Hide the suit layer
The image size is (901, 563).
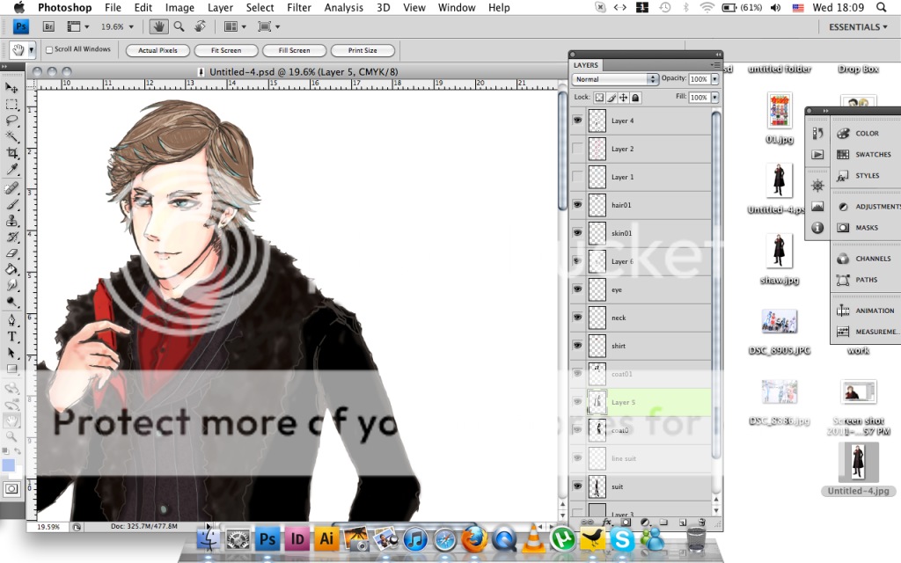[x=577, y=486]
